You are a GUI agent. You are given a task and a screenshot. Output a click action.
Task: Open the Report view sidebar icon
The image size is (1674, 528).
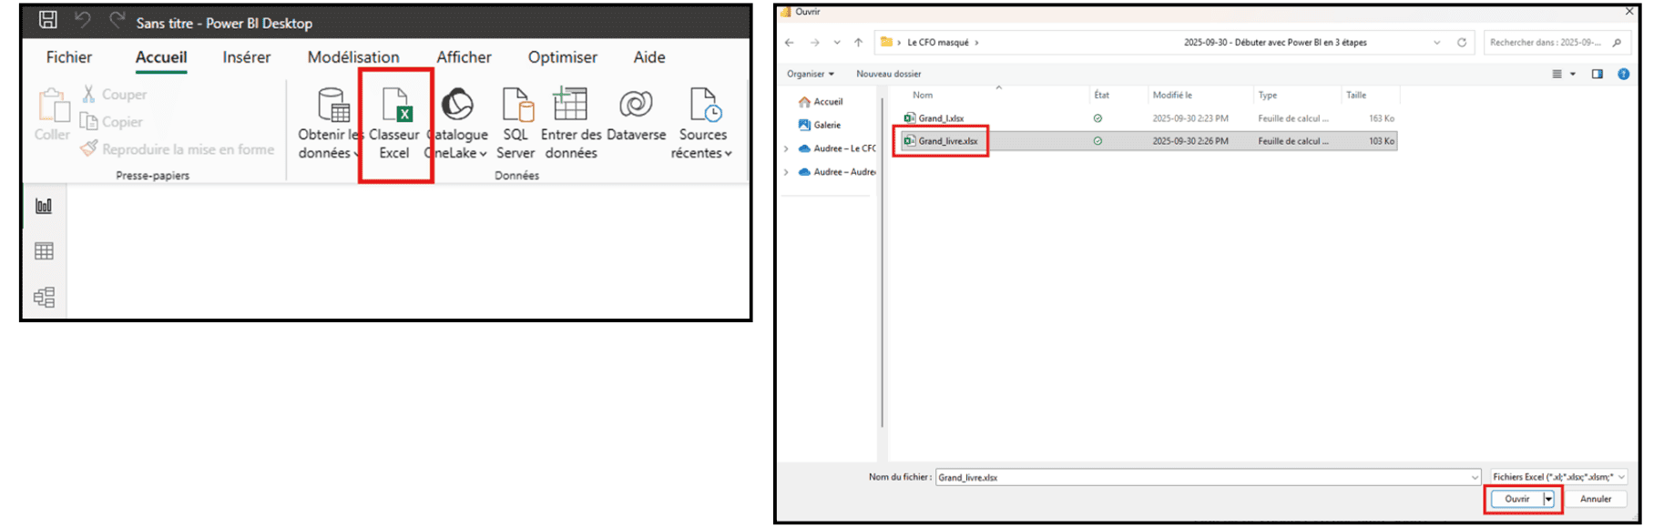pyautogui.click(x=44, y=207)
